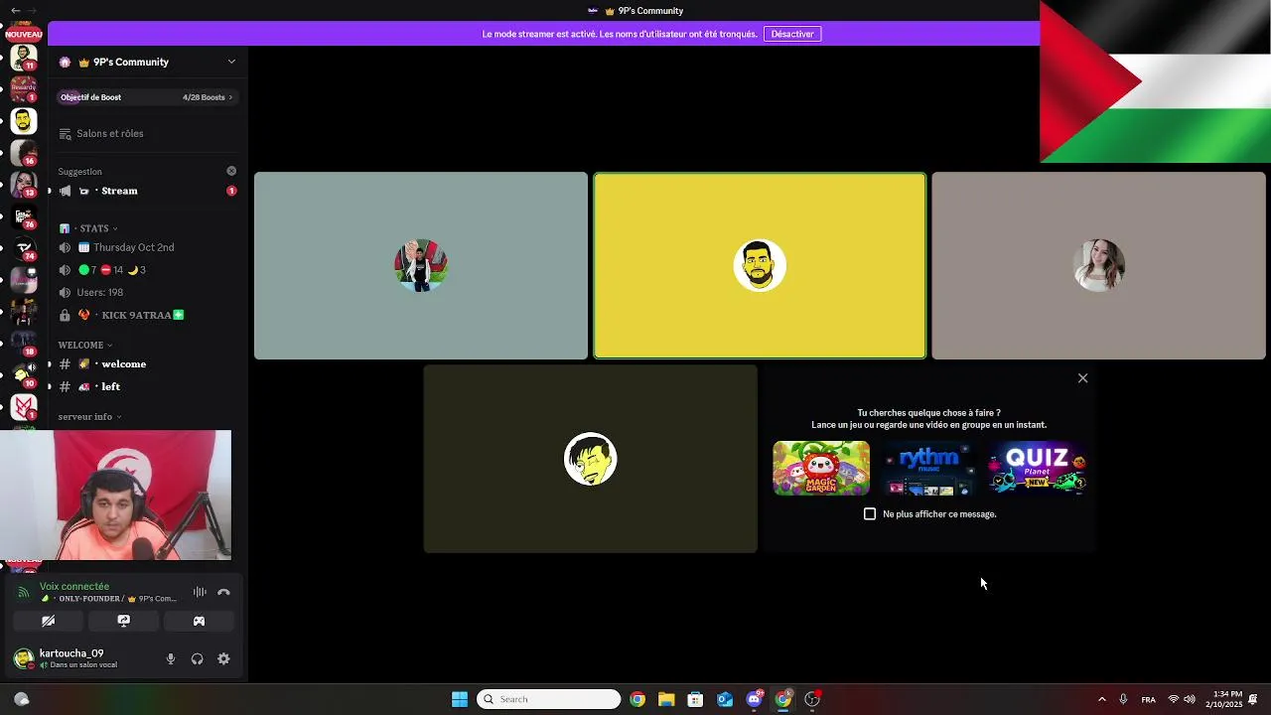Focus the teal-gray participant tile
Screen dimensions: 1271x715
421,265
